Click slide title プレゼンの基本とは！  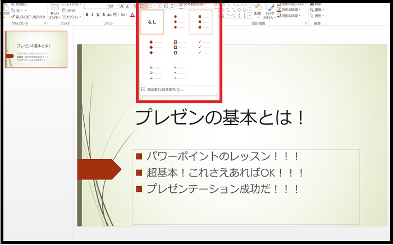click(x=220, y=118)
